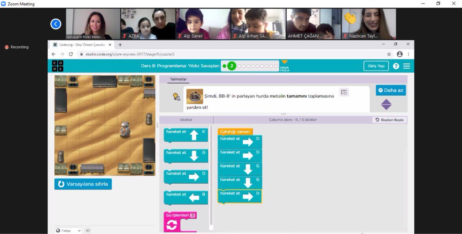The width and height of the screenshot is (462, 234).
Task: Click the padlock icon in address bar
Action: tap(81, 54)
